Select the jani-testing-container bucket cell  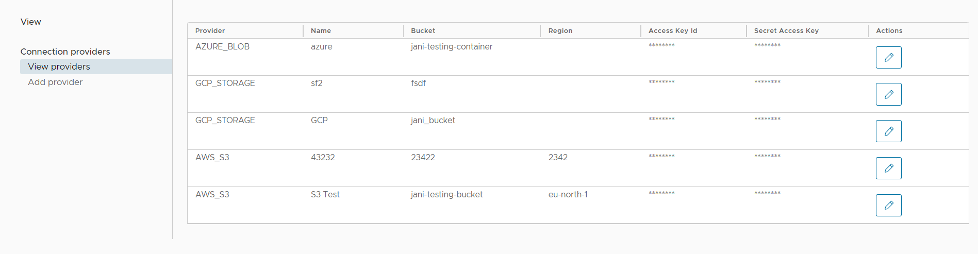coord(451,46)
